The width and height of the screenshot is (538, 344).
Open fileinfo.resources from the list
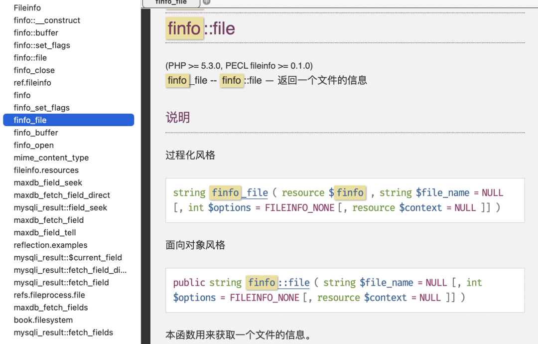47,170
